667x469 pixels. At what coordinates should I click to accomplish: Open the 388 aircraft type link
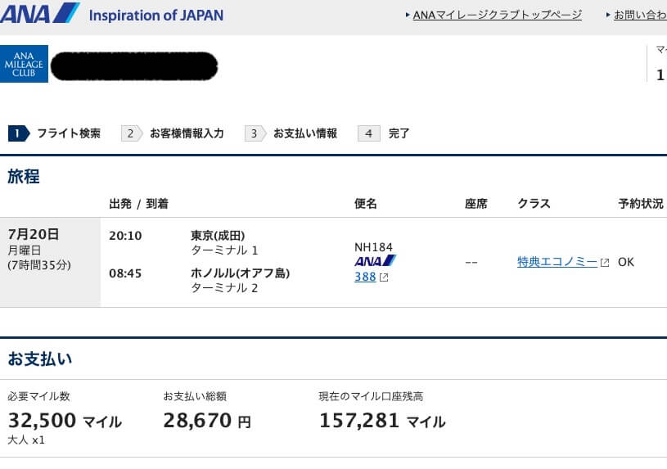365,277
